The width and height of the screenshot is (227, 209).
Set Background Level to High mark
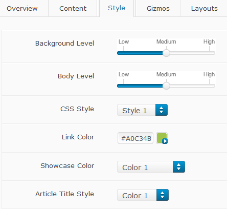click(x=209, y=53)
